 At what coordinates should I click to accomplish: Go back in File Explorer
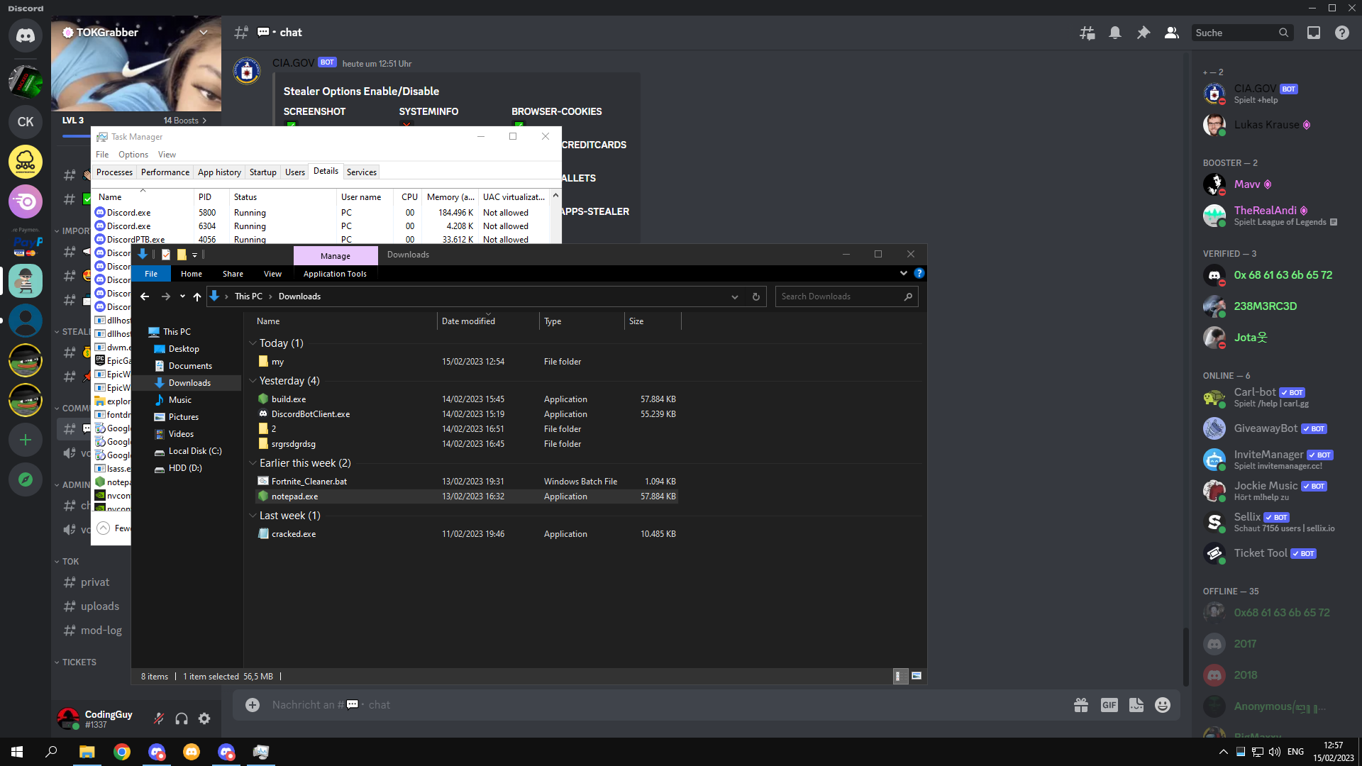145,296
